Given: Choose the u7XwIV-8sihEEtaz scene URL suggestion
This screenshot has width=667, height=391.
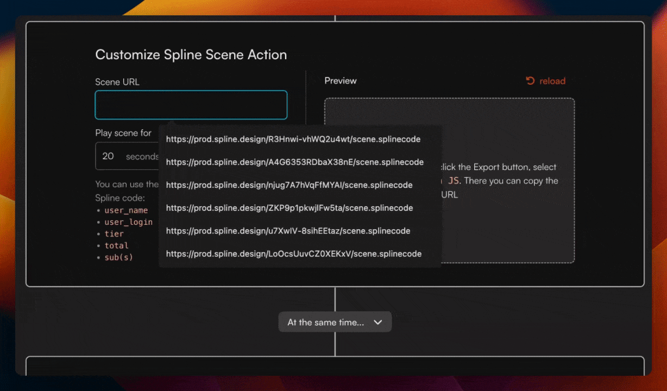Looking at the screenshot, I should (288, 231).
